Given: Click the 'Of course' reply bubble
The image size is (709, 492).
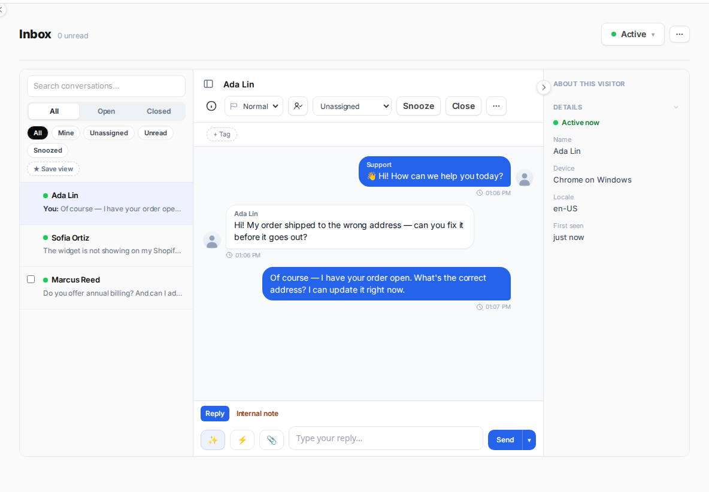Looking at the screenshot, I should 387,284.
